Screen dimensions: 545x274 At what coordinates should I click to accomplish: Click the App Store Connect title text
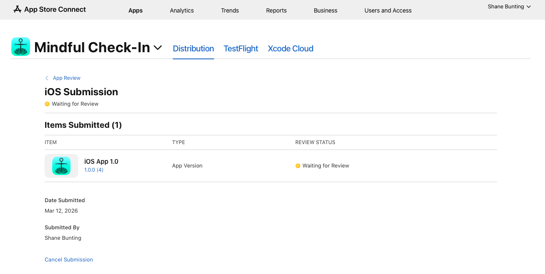point(55,9)
